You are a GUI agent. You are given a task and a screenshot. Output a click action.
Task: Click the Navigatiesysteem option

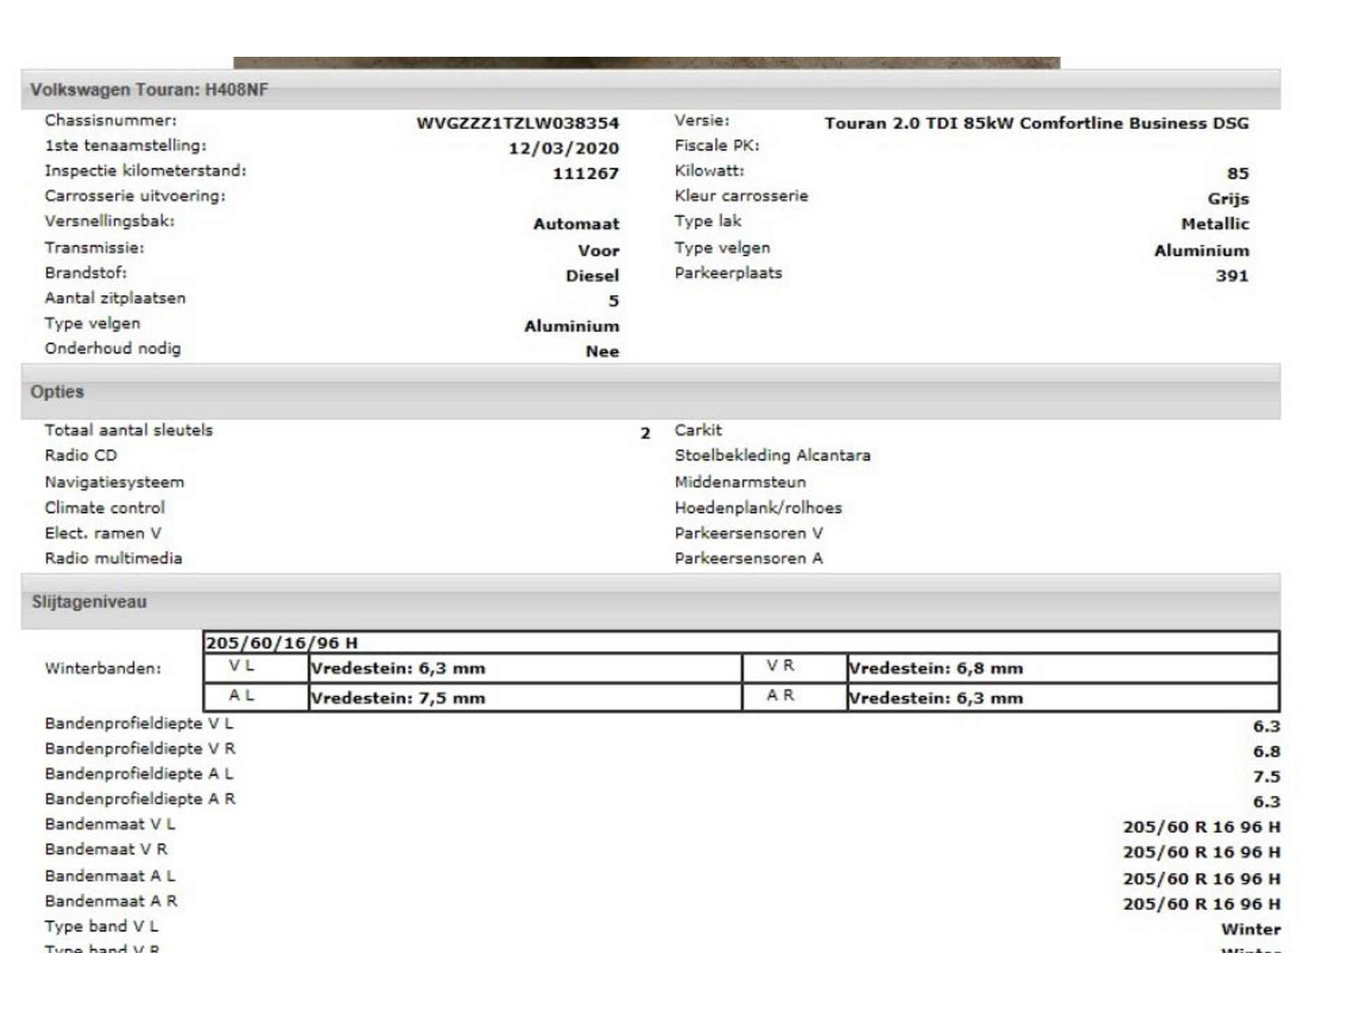click(x=114, y=482)
